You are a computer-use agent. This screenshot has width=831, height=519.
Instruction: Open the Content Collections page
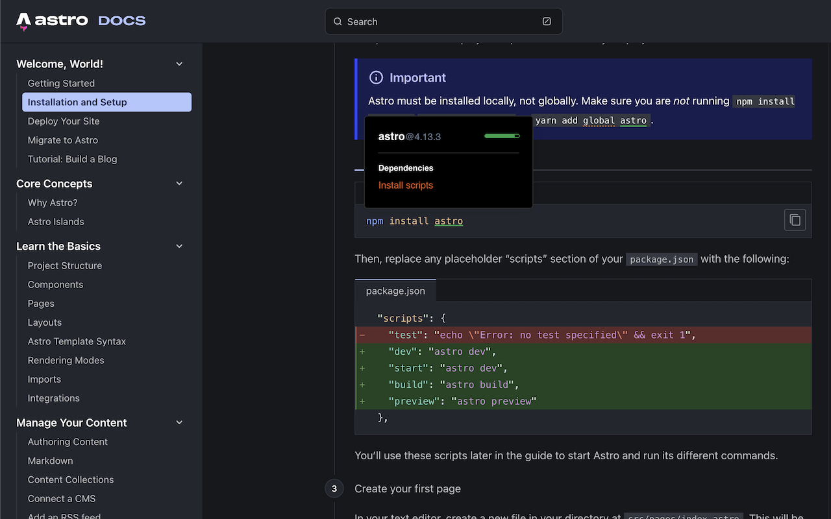point(71,479)
